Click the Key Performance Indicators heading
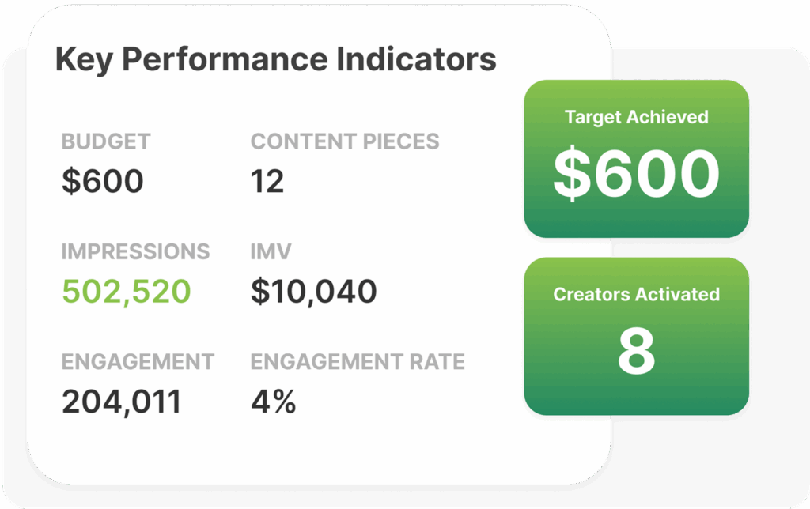The image size is (810, 509). pyautogui.click(x=275, y=59)
